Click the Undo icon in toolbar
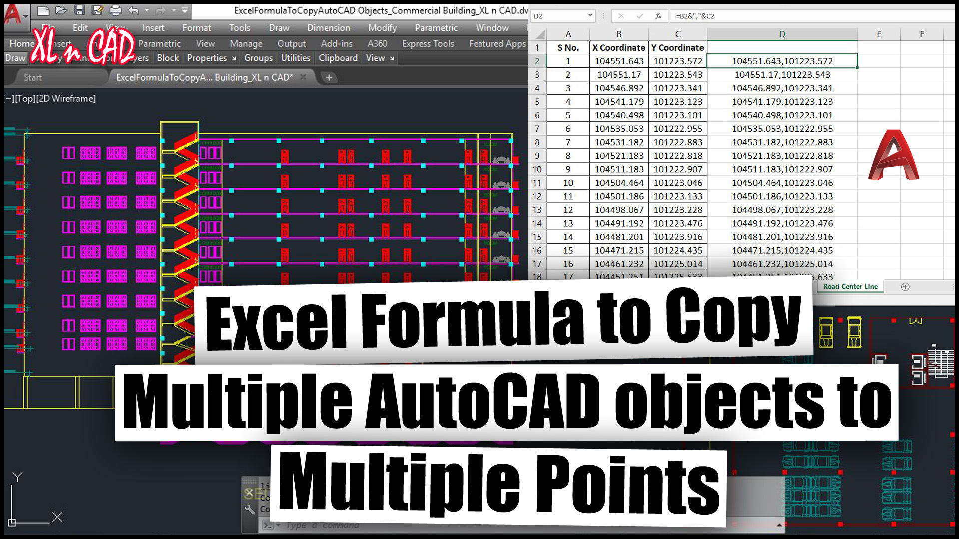This screenshot has width=959, height=539. [132, 9]
